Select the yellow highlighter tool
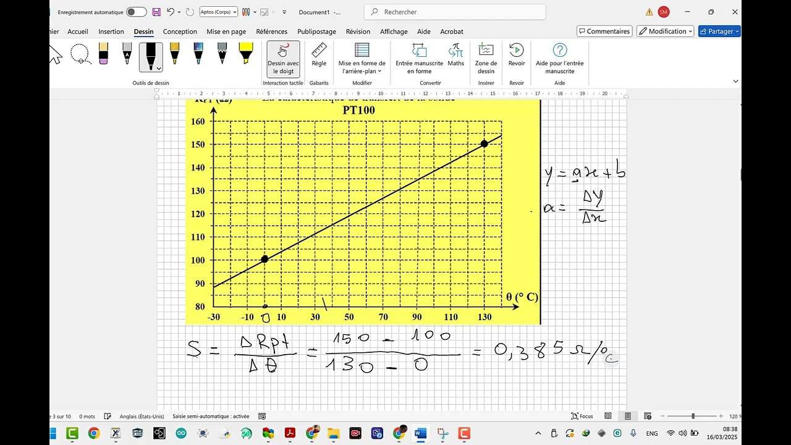Image resolution: width=791 pixels, height=445 pixels. pos(245,54)
